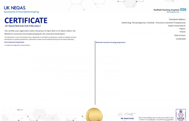This screenshot has height=121, width=189.
Task: Click 'Leucocyte Immunophenotyping' subtitle
Action: pos(21,12)
